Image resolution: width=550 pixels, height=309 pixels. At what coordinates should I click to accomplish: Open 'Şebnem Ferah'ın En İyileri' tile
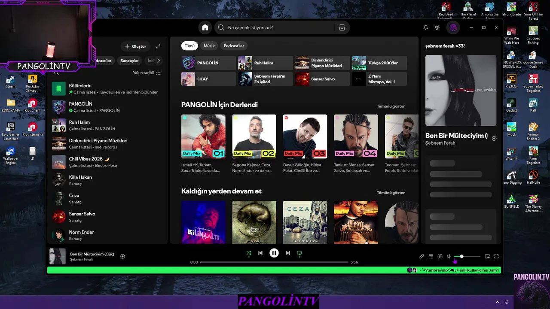tap(266, 79)
